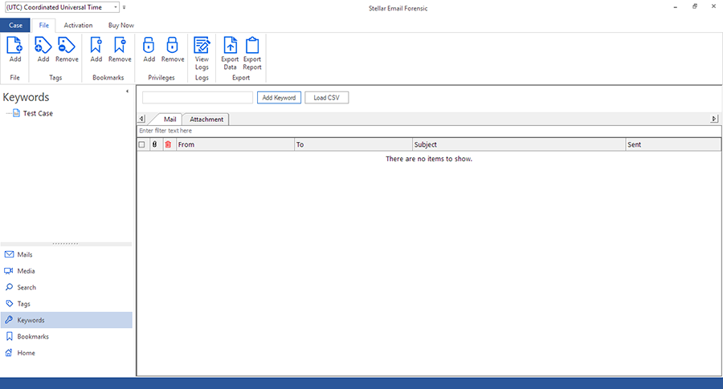Select the Test Case tree item
723x389 pixels.
(x=38, y=113)
